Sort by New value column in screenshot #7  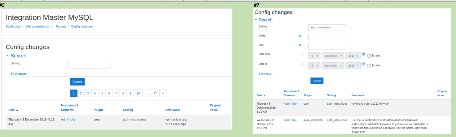point(358,95)
